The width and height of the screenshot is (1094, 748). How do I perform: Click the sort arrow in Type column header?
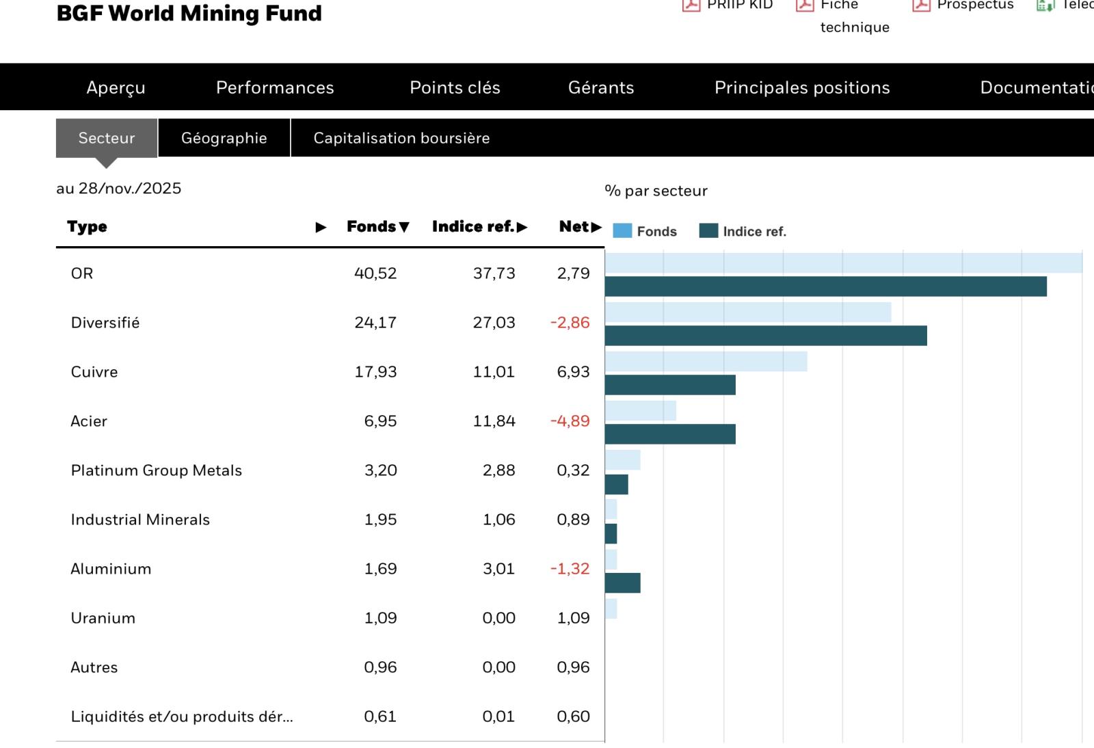tap(321, 227)
